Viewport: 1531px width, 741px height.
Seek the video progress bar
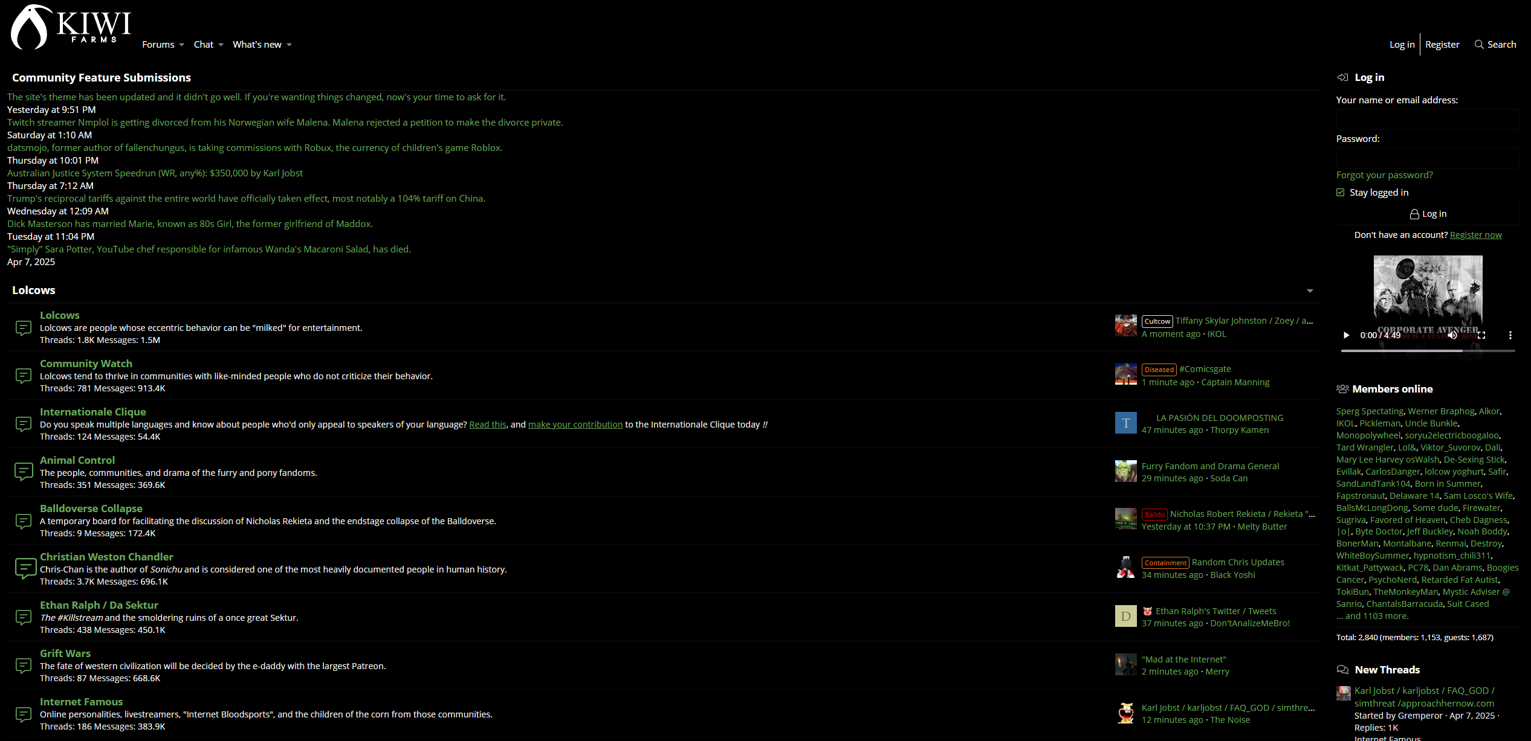pos(1427,350)
